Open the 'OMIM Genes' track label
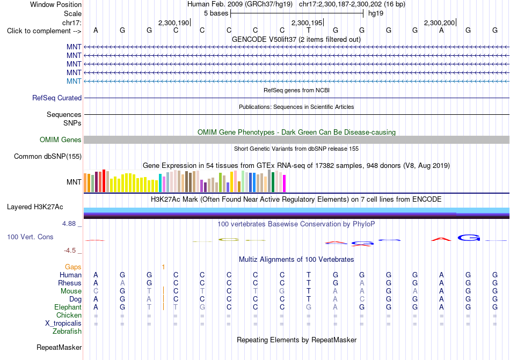510x360 pixels. pyautogui.click(x=61, y=139)
